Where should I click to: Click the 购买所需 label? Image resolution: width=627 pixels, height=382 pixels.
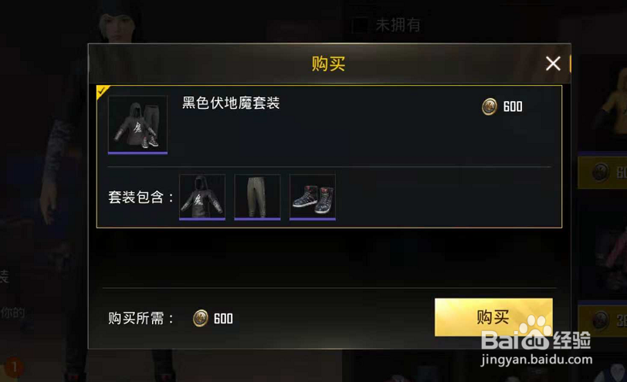[x=141, y=319]
